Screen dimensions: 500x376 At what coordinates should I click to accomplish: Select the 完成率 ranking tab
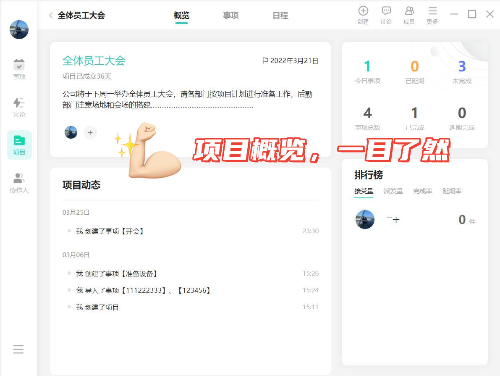(x=422, y=191)
